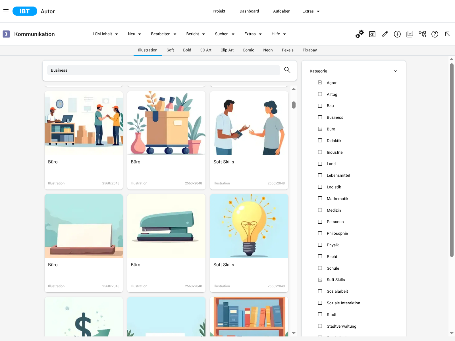Open the Bearbeiten dropdown menu
This screenshot has height=341, width=455.
(164, 34)
